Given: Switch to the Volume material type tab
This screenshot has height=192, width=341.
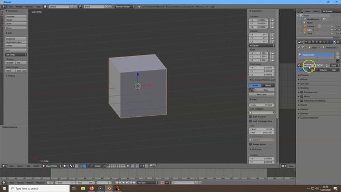Looking at the screenshot, I should pyautogui.click(x=323, y=70).
